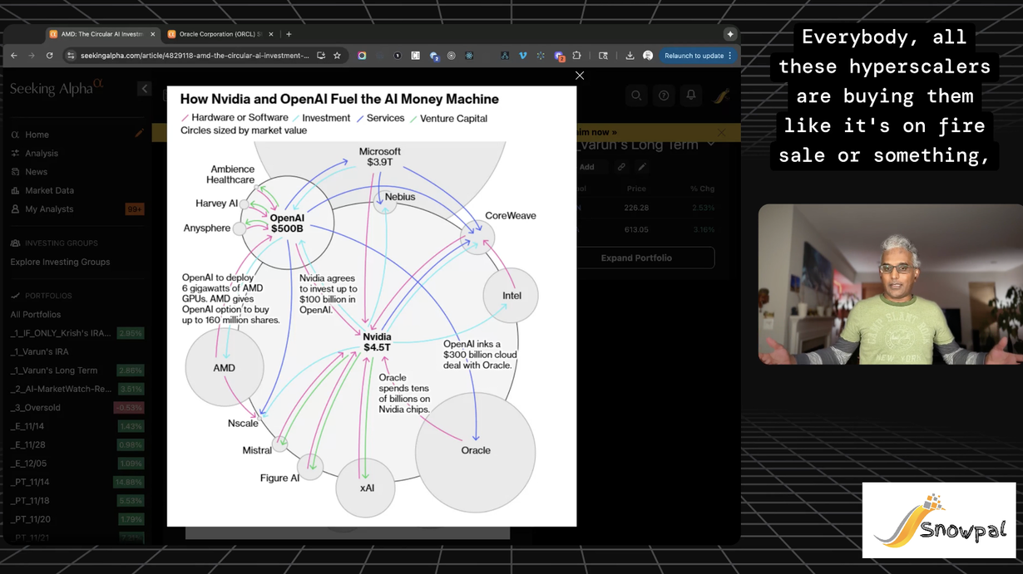Screen dimensions: 1023x574
Task: Open Explore Investing Groups link
Action: [60, 262]
